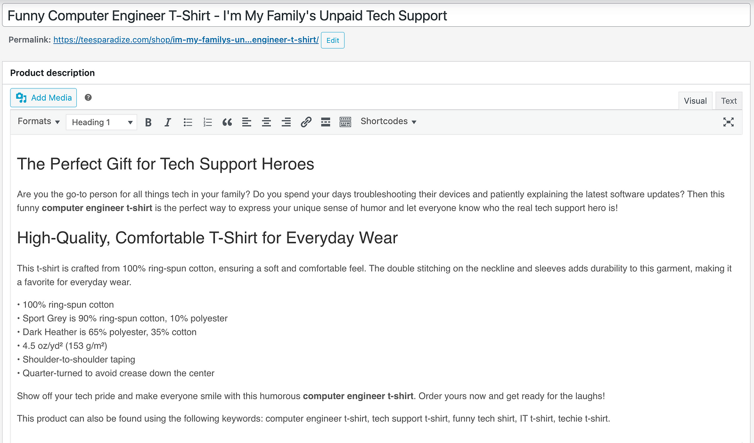754x443 pixels.
Task: Insert a numbered list
Action: pos(207,122)
